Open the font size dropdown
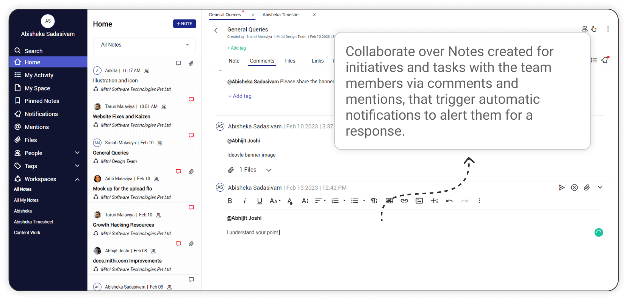Screen dimensions: 627x300 [x=275, y=201]
